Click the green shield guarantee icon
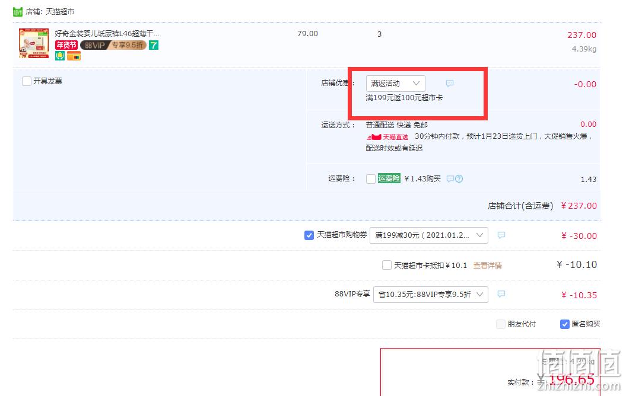 (x=60, y=56)
